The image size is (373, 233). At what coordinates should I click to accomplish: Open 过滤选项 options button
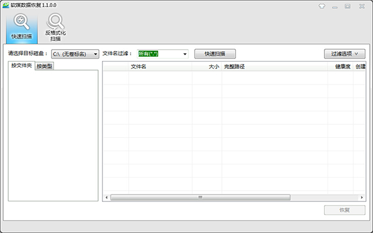click(x=344, y=54)
